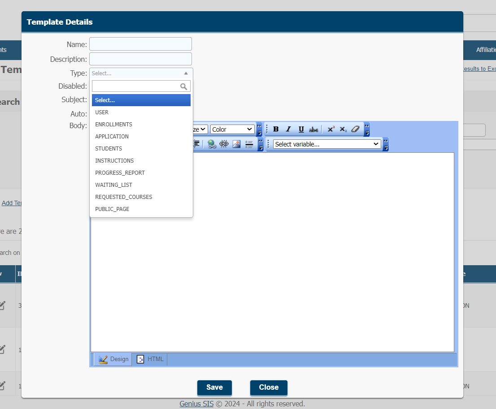Click the Results to Excel link
496x409 pixels.
(479, 69)
